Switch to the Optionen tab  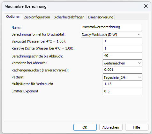point(13,17)
